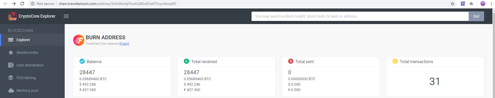Click the Total received arrow icon
The width and height of the screenshot is (495, 98).
[186, 61]
